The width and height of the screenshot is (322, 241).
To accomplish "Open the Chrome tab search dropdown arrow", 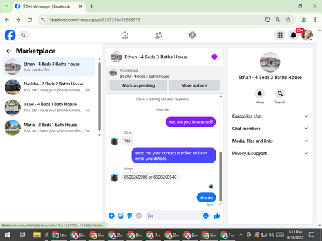I will coord(6,6).
